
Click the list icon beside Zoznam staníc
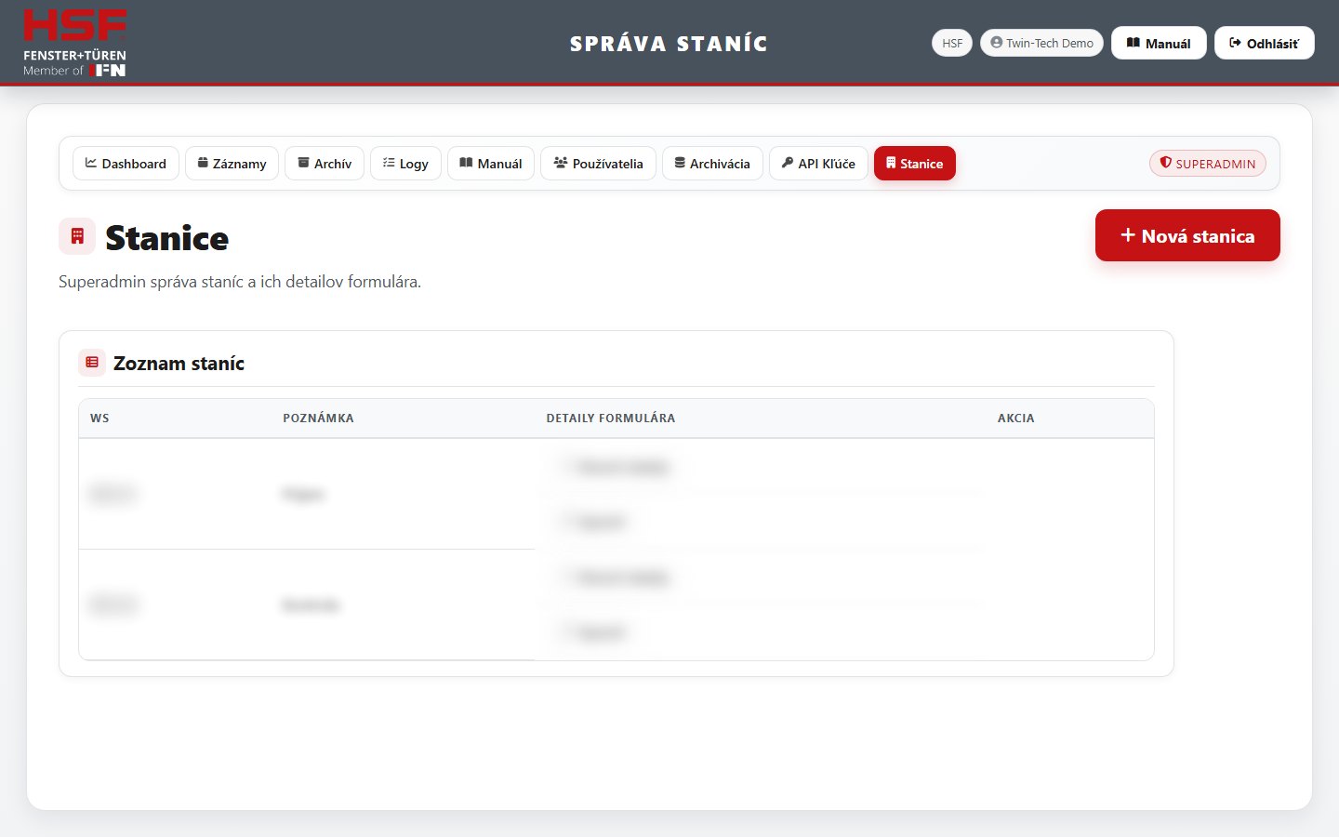[x=92, y=363]
